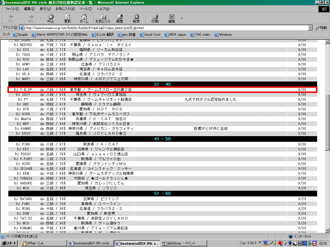Open the History (履歴) toolbar panel

pyautogui.click(x=119, y=19)
